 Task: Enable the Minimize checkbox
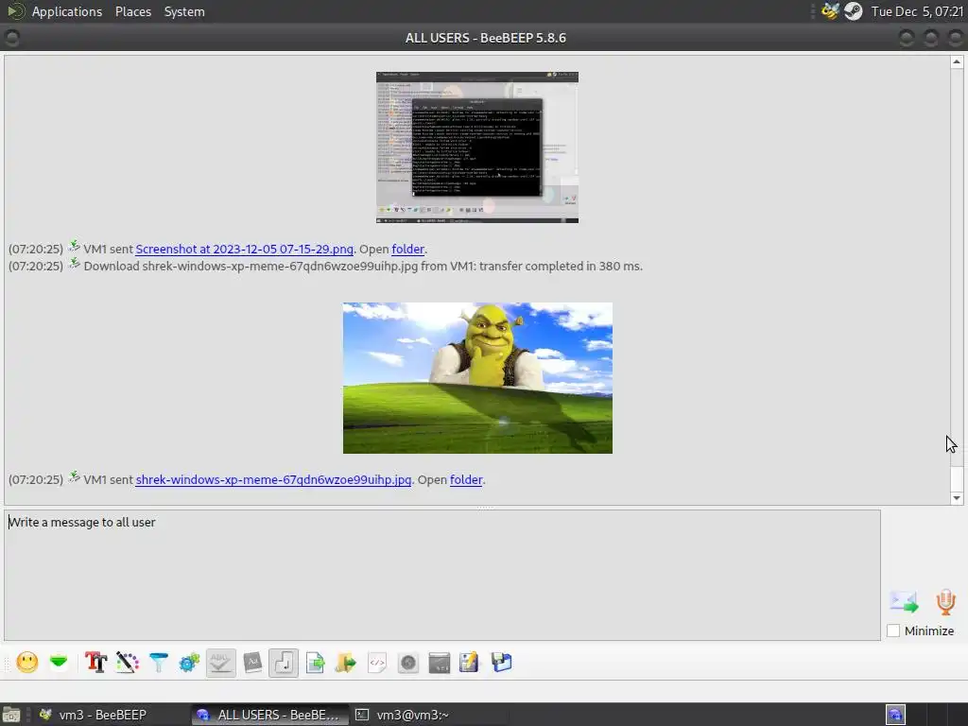(x=893, y=631)
